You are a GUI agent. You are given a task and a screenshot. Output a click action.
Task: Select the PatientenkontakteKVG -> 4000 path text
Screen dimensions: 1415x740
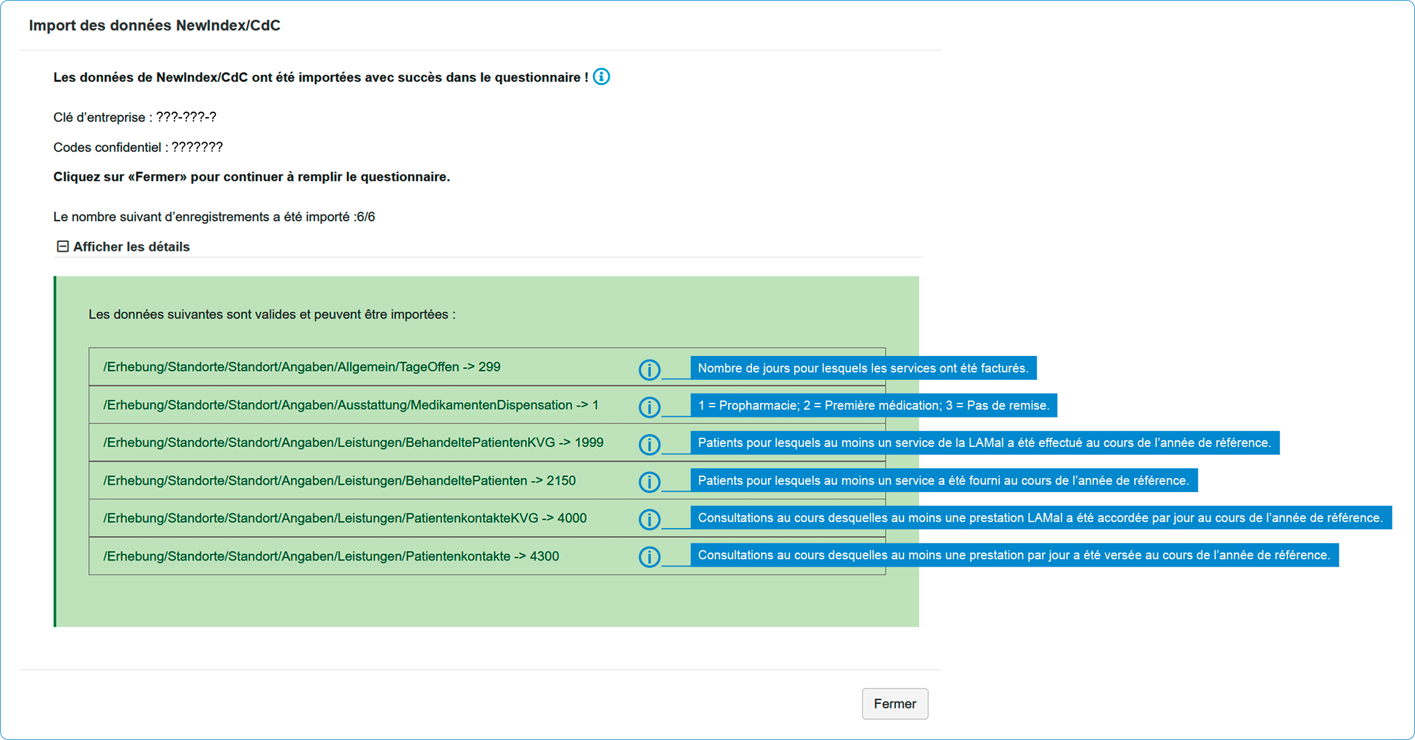[344, 518]
